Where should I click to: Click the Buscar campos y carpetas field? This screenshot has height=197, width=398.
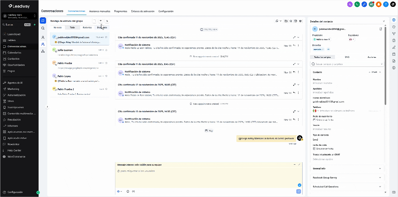pyautogui.click(x=347, y=64)
